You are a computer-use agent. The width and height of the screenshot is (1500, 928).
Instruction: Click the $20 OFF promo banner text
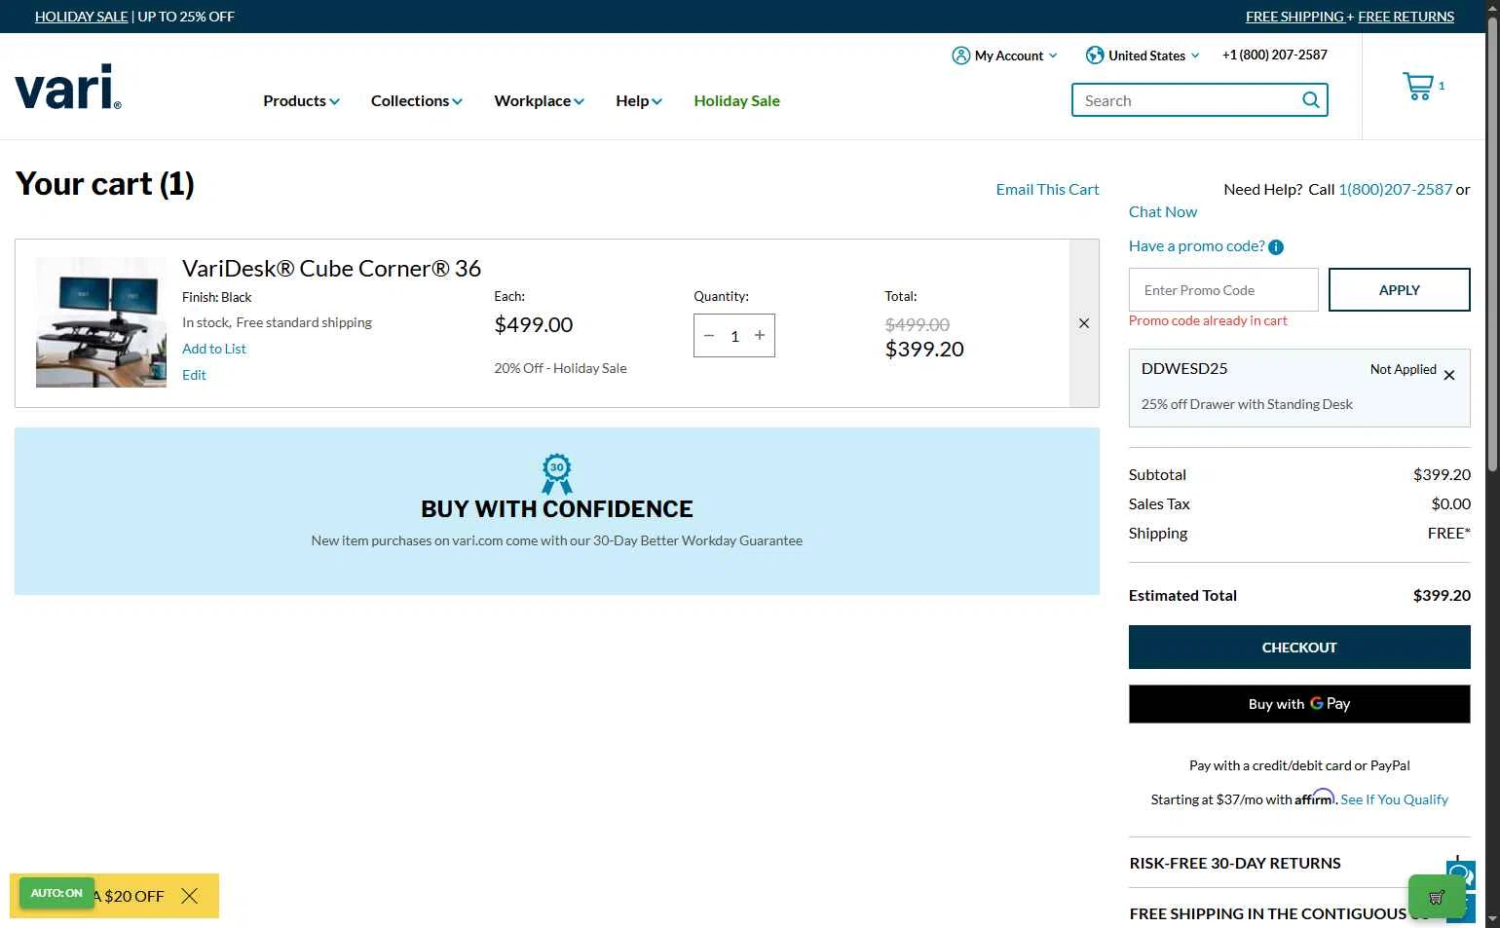coord(130,896)
